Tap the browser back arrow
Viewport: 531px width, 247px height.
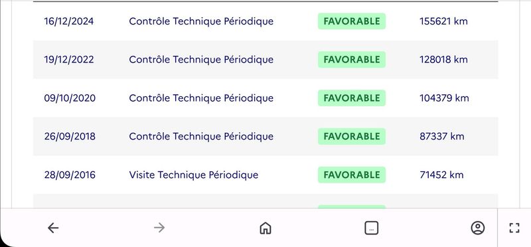53,228
